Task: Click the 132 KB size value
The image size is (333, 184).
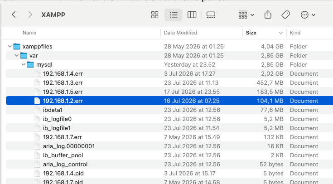Action: [274, 137]
